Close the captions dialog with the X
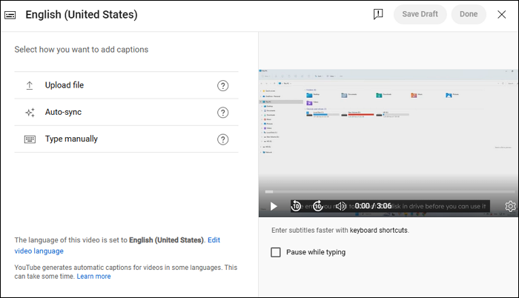 tap(501, 15)
